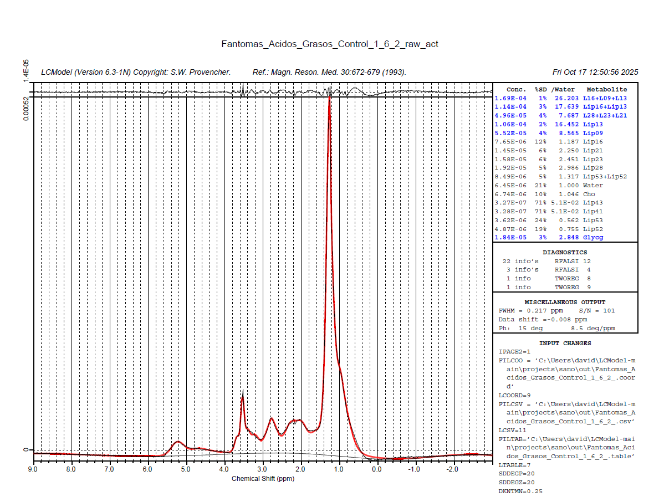Viewport: 664px width, 502px height.
Task: Click the %SD column header
Action: 540,89
